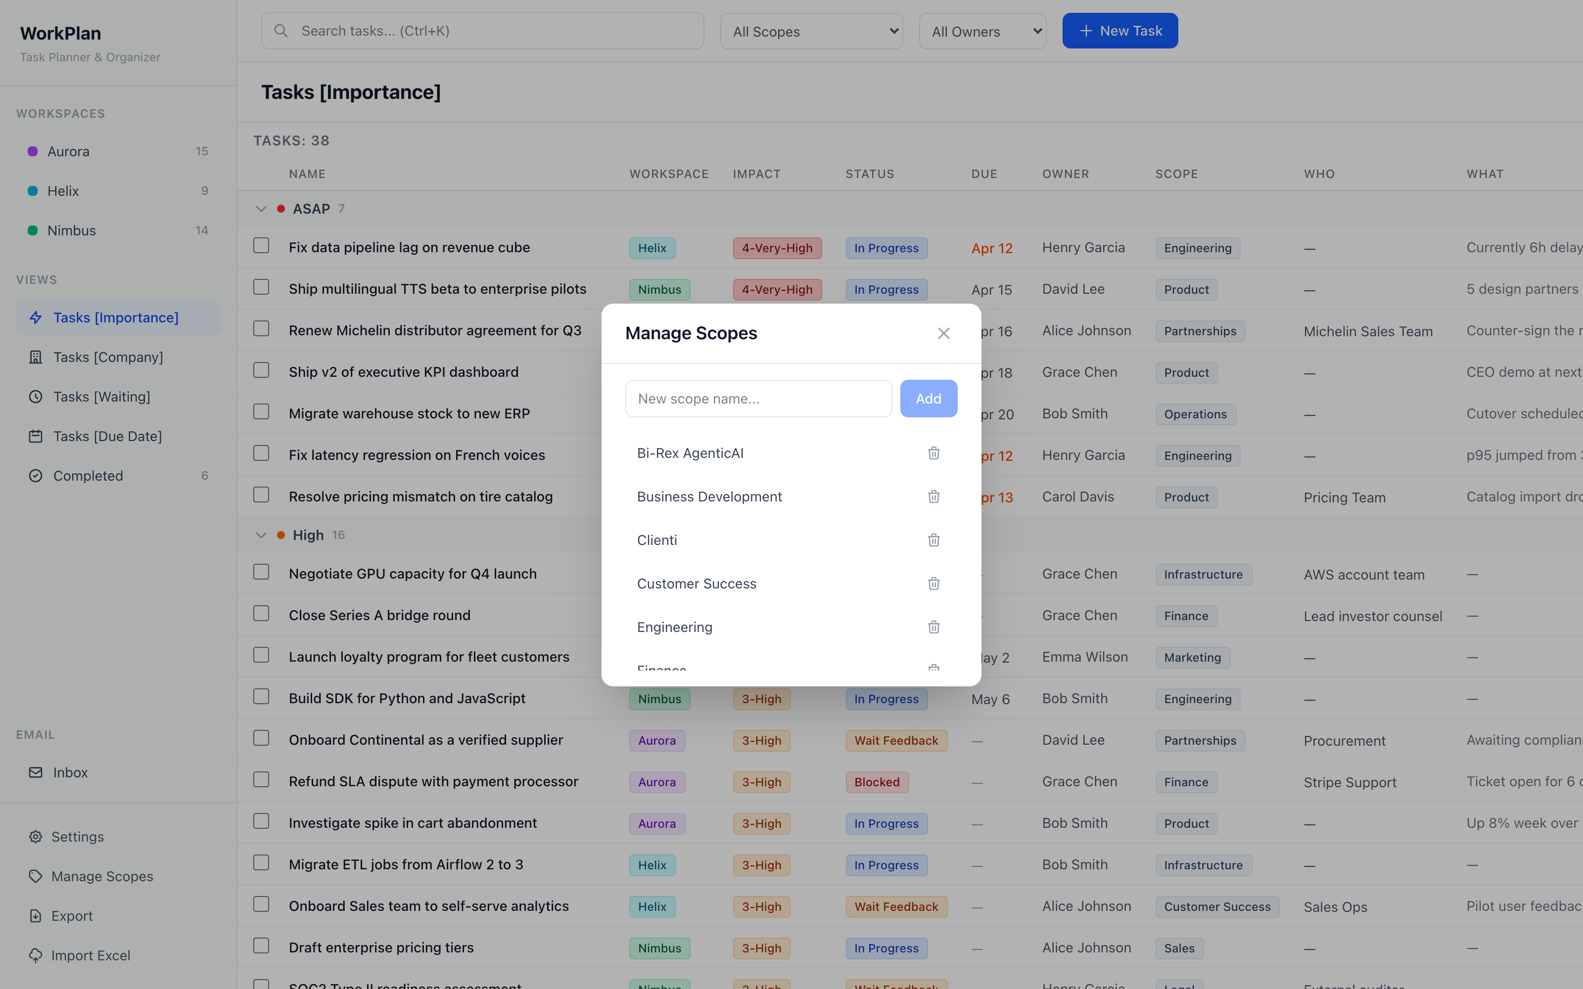The image size is (1583, 989).
Task: Mark Draft enterprise pricing tiers checkbox
Action: pos(261,946)
